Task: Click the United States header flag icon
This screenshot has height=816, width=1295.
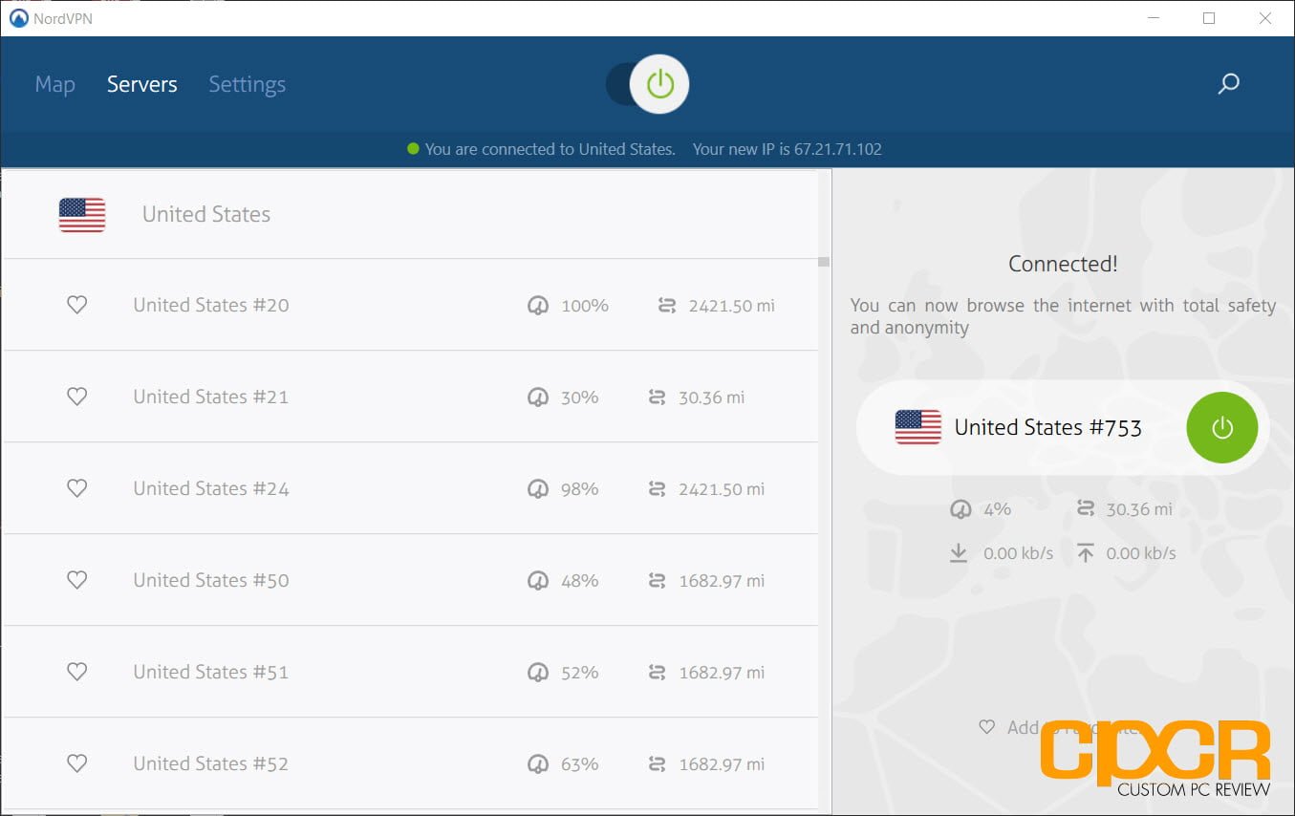Action: 82,215
